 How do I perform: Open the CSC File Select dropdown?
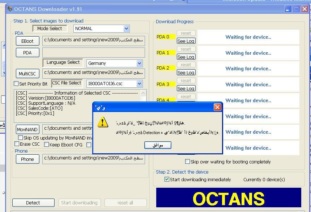[140, 84]
